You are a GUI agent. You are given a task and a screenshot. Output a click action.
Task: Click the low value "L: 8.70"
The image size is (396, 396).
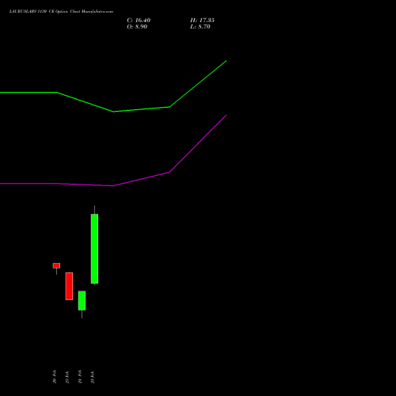pyautogui.click(x=200, y=27)
